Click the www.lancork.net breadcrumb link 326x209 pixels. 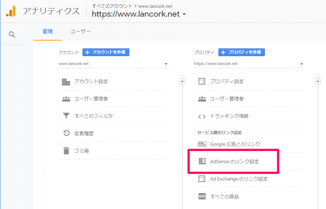(x=155, y=7)
